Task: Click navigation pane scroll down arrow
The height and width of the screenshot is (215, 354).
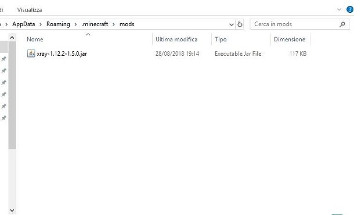Action: (12, 211)
